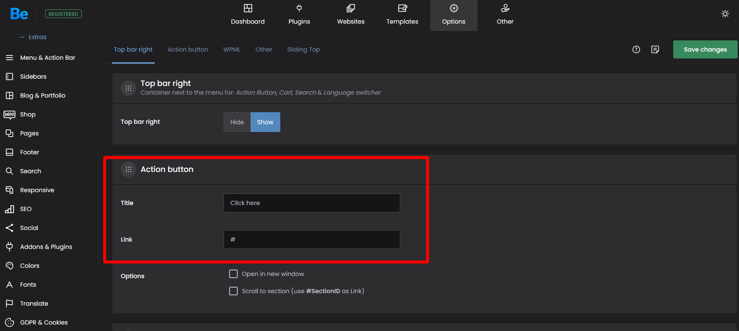Click the Blog & Portfolio icon
Viewport: 739px width, 331px height.
tap(9, 95)
